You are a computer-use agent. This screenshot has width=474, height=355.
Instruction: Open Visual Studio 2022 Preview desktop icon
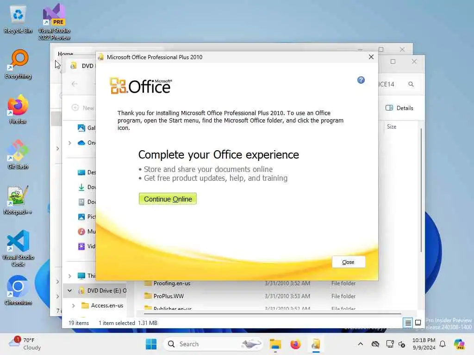(54, 22)
